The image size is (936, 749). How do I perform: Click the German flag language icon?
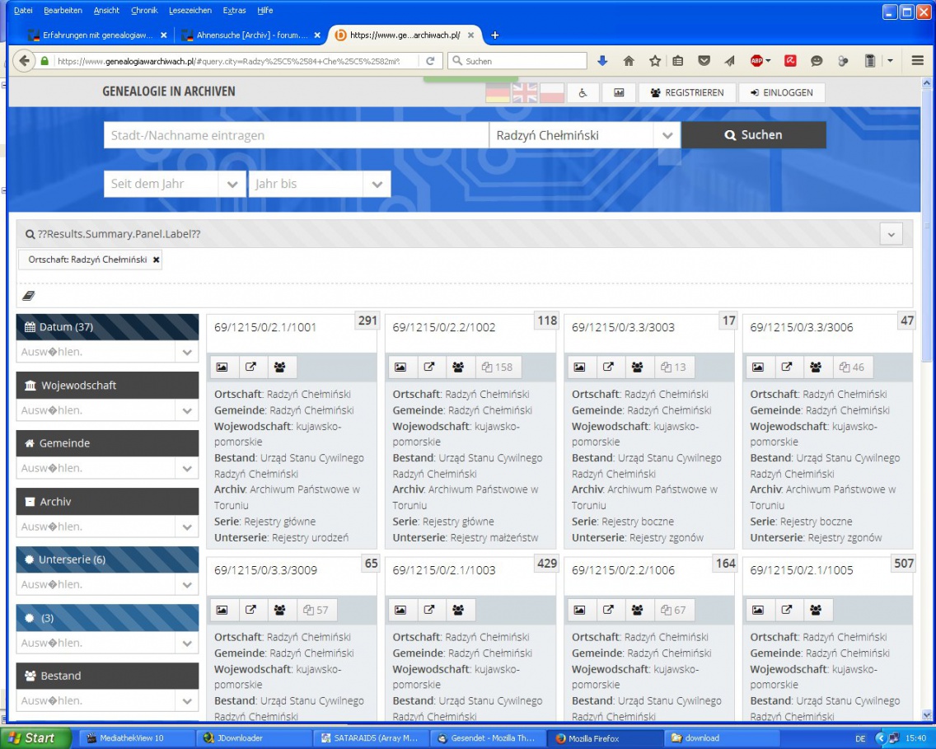[498, 93]
